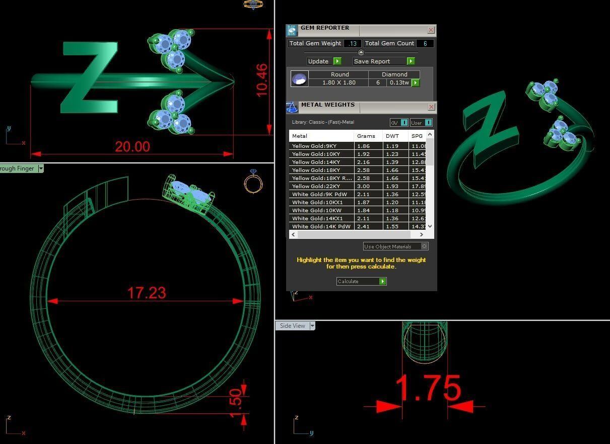
Task: Click the Calculate button in Metal Weights
Action: (361, 282)
